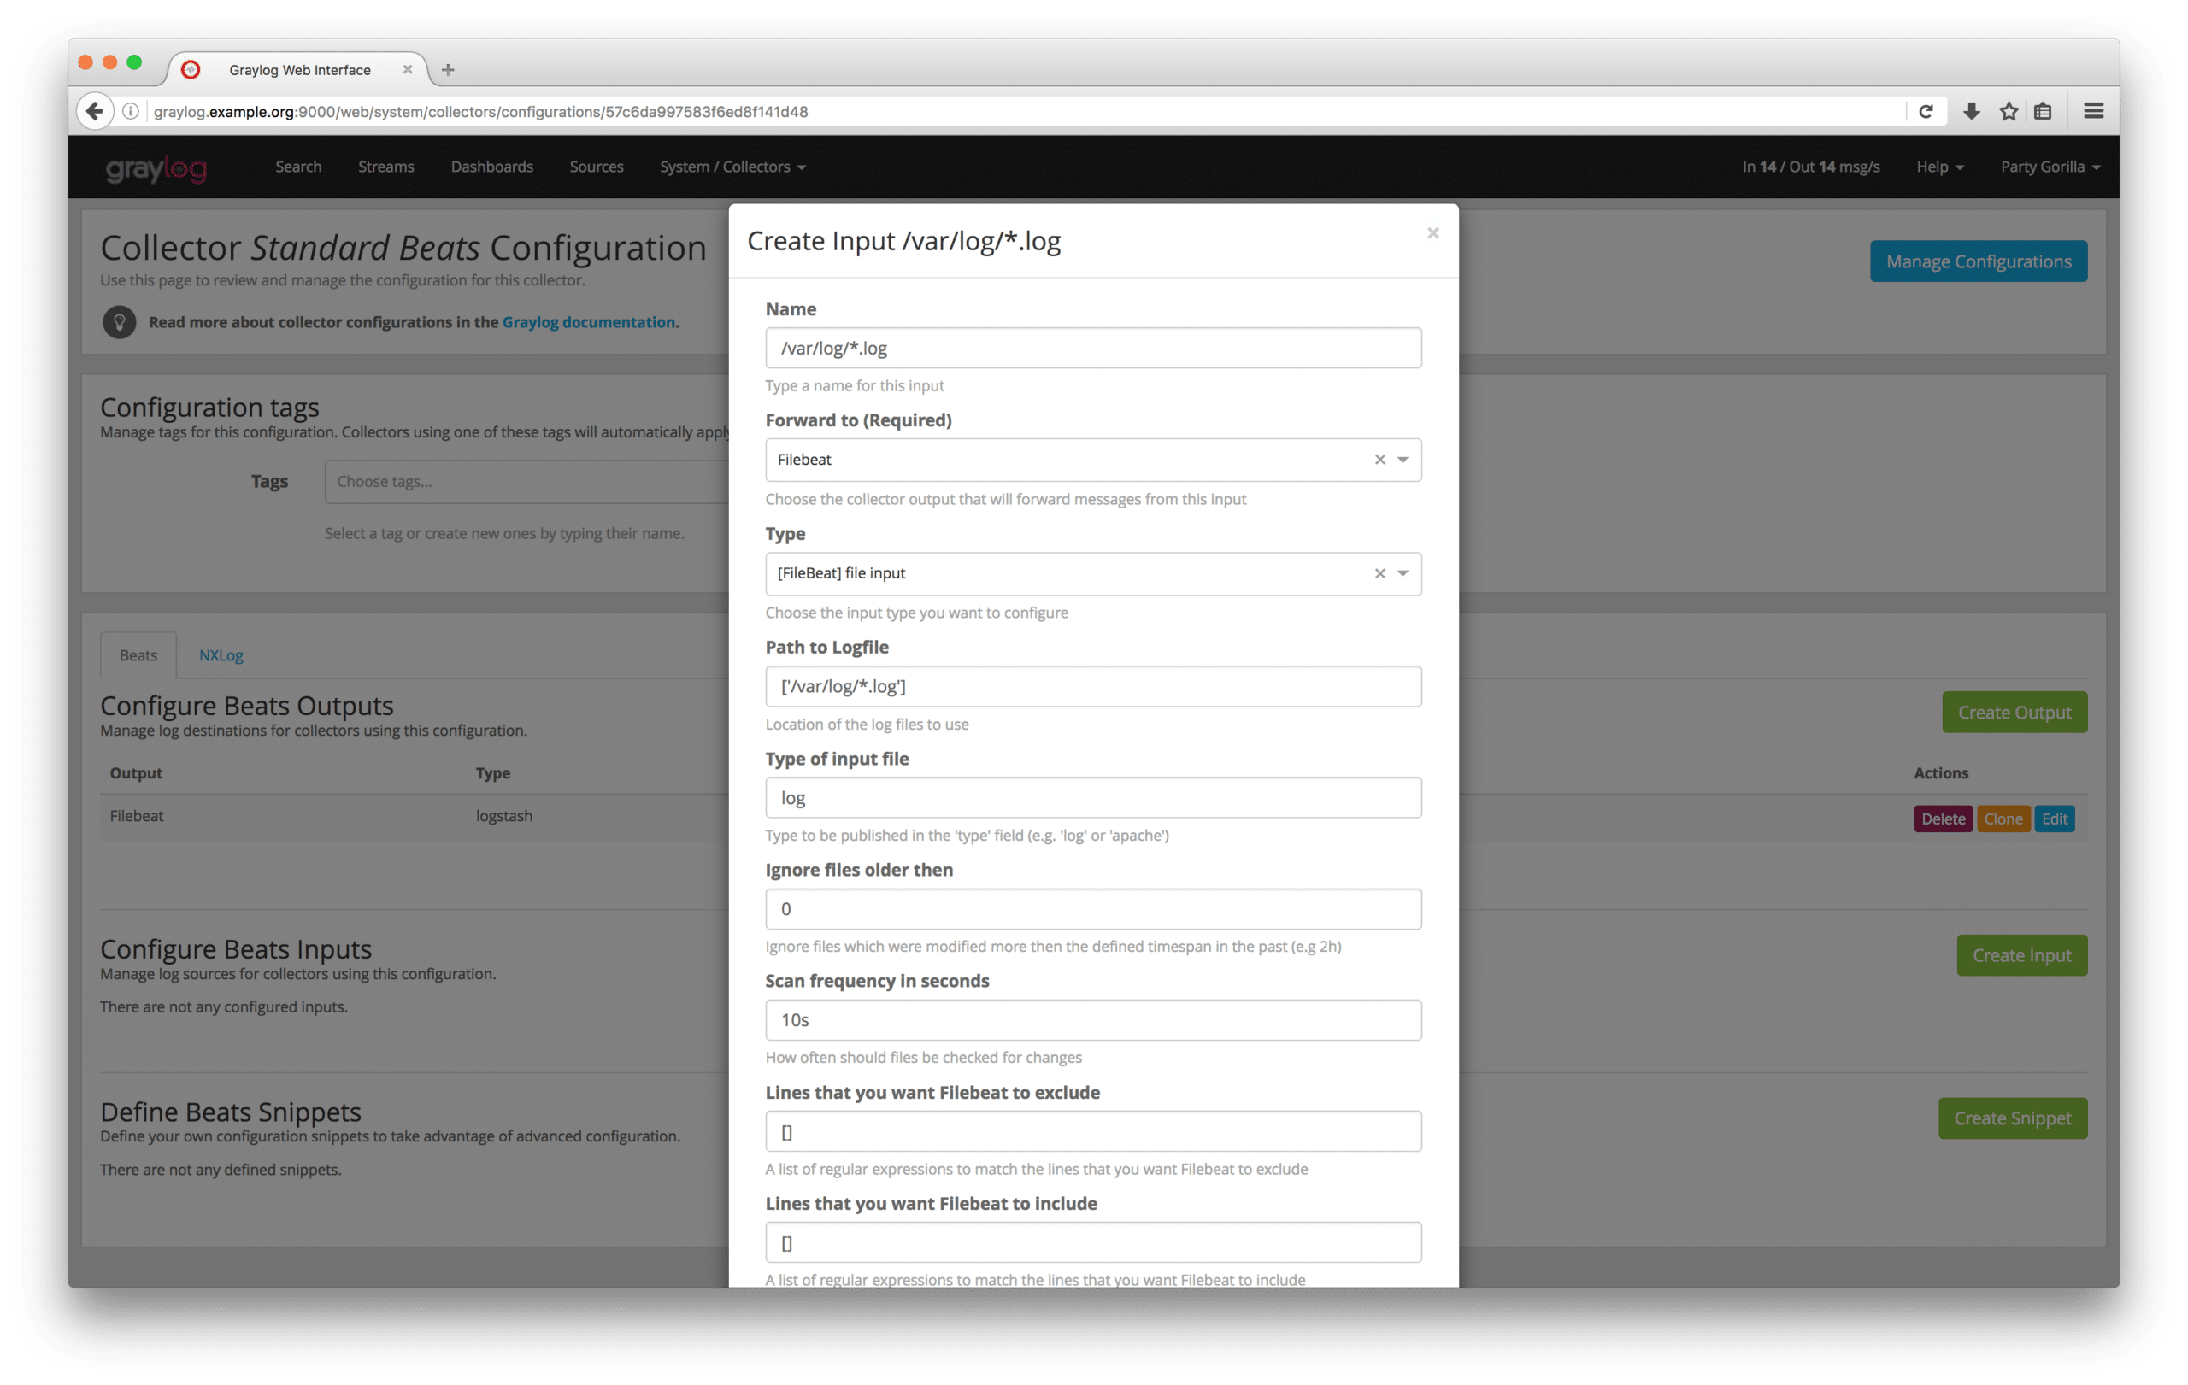2188x1385 pixels.
Task: Click the Graylog logo
Action: coord(156,168)
